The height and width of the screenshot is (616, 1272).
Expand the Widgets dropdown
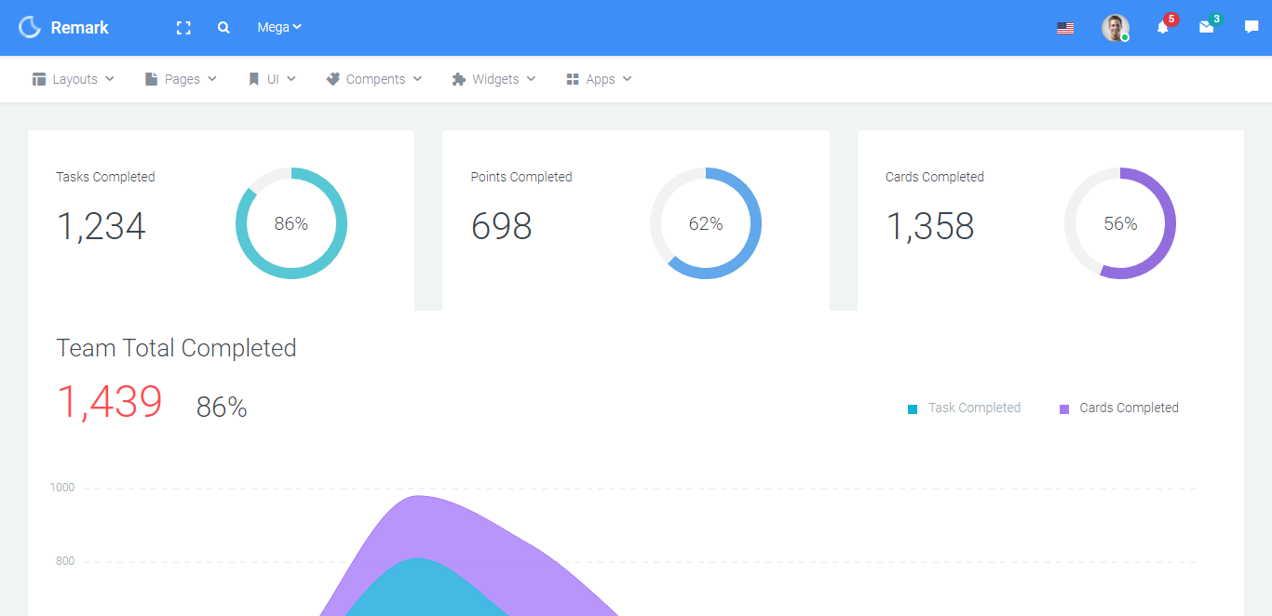(x=494, y=79)
